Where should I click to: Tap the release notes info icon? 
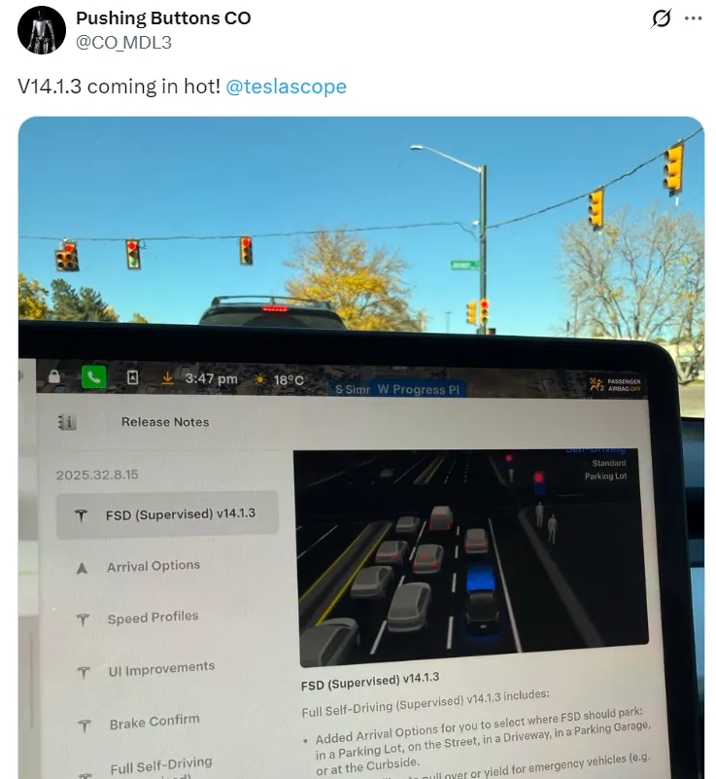67,422
